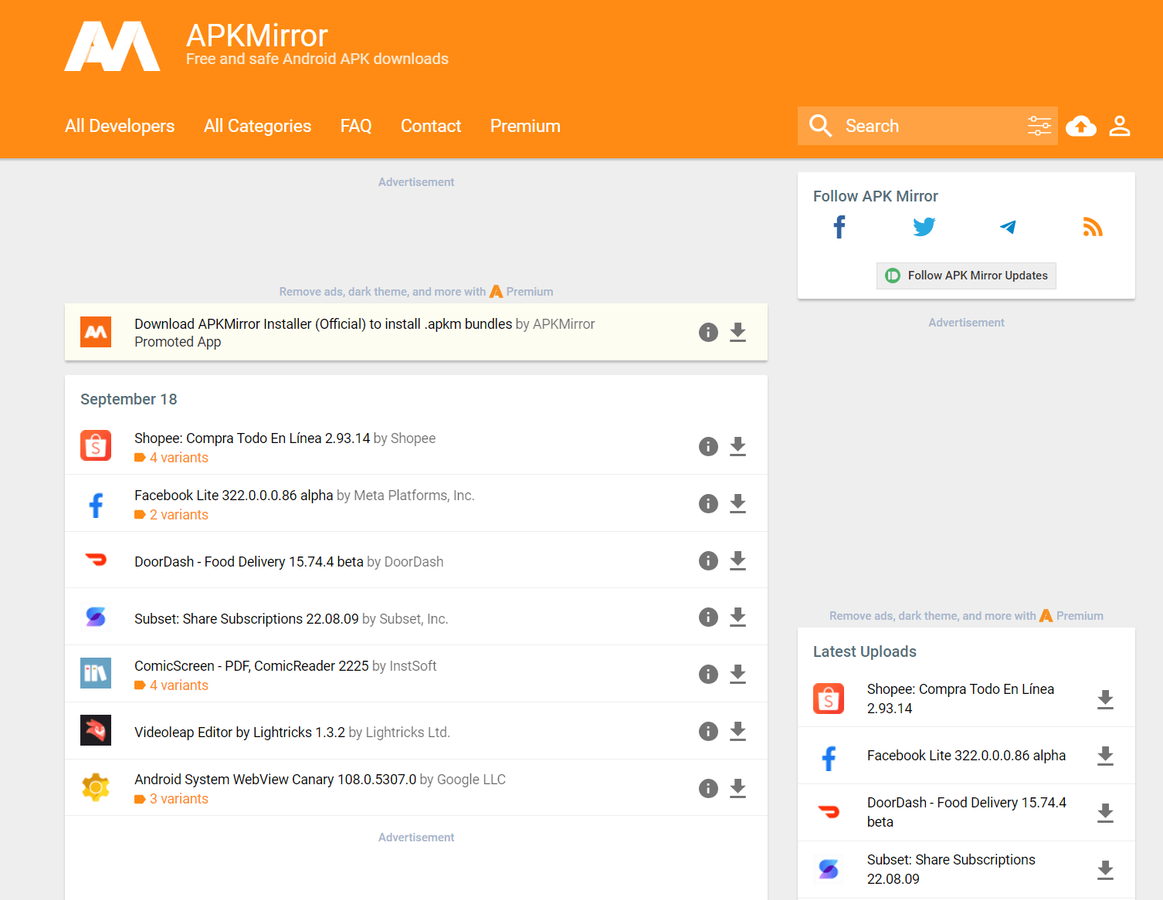
Task: Open ComicScreen - PDF, ComicReader listing
Action: coord(252,666)
